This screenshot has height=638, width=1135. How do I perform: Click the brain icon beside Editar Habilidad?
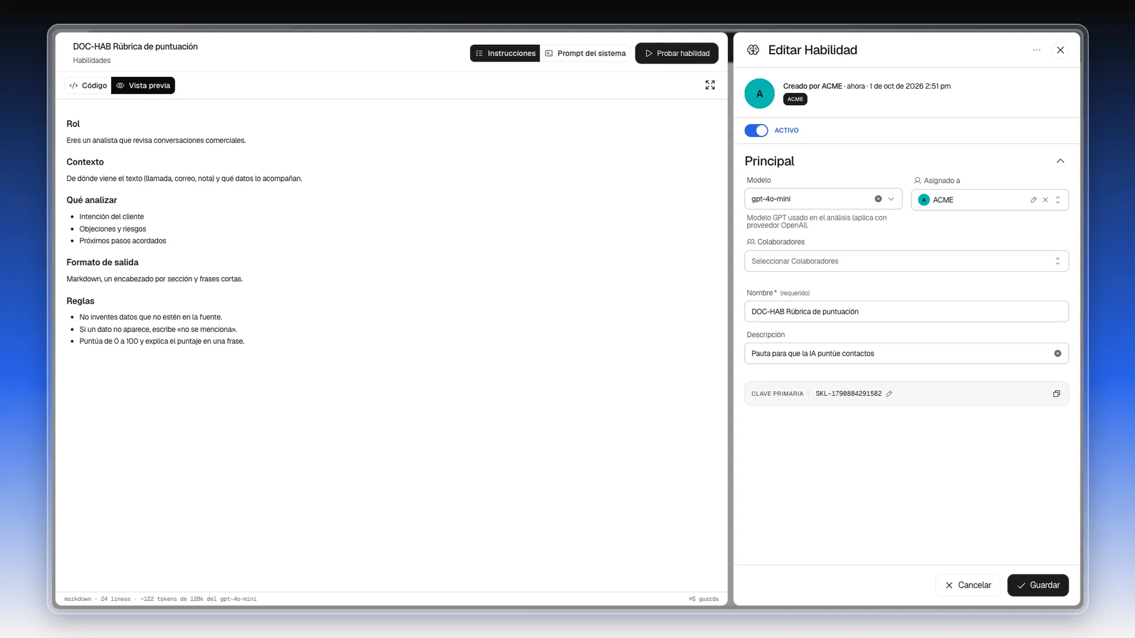tap(753, 50)
